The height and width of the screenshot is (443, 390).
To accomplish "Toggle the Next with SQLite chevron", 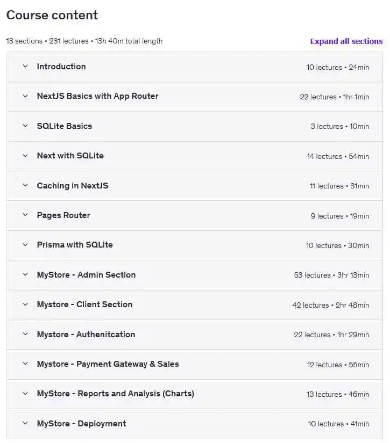I will [x=25, y=156].
